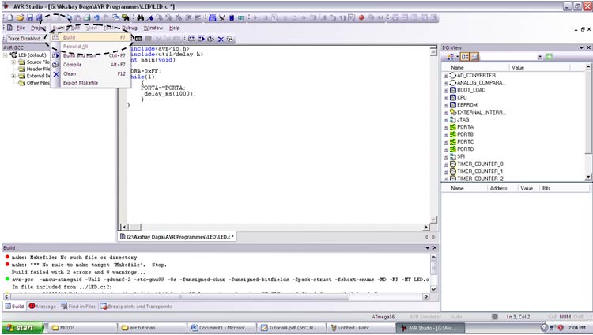
Task: Click the Build icon beside the Build menu entry
Action: [55, 37]
